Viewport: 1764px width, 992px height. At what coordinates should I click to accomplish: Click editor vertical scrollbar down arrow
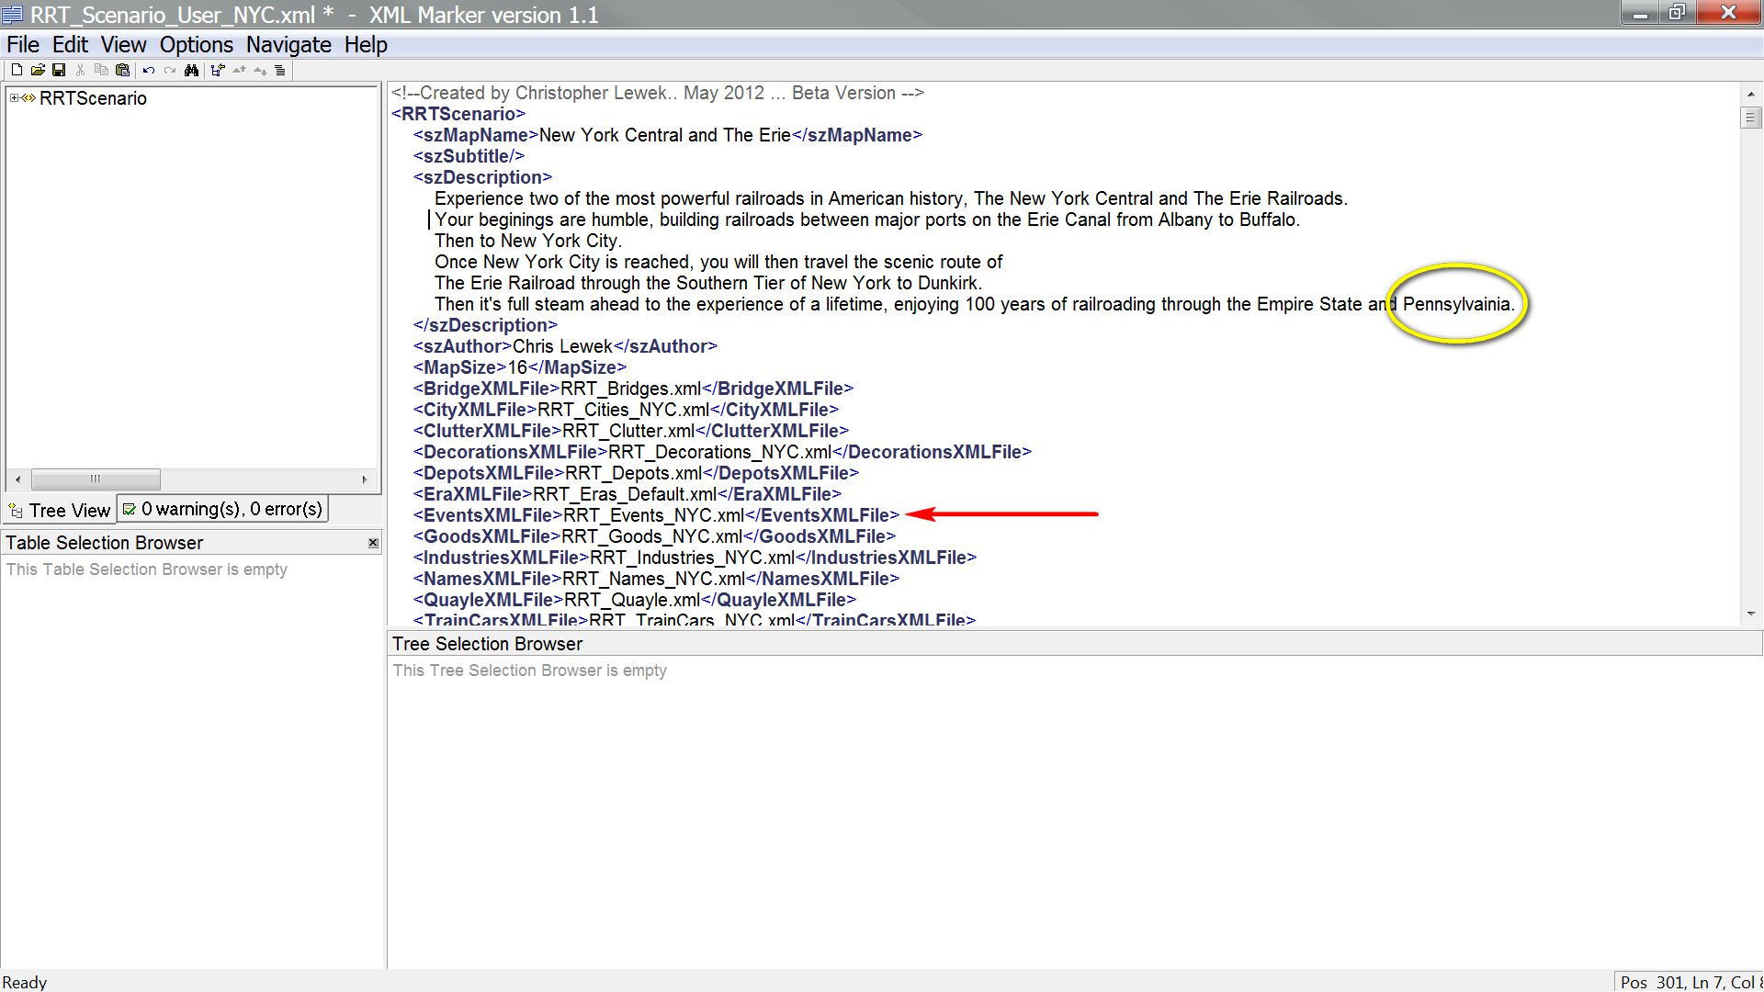click(x=1750, y=613)
